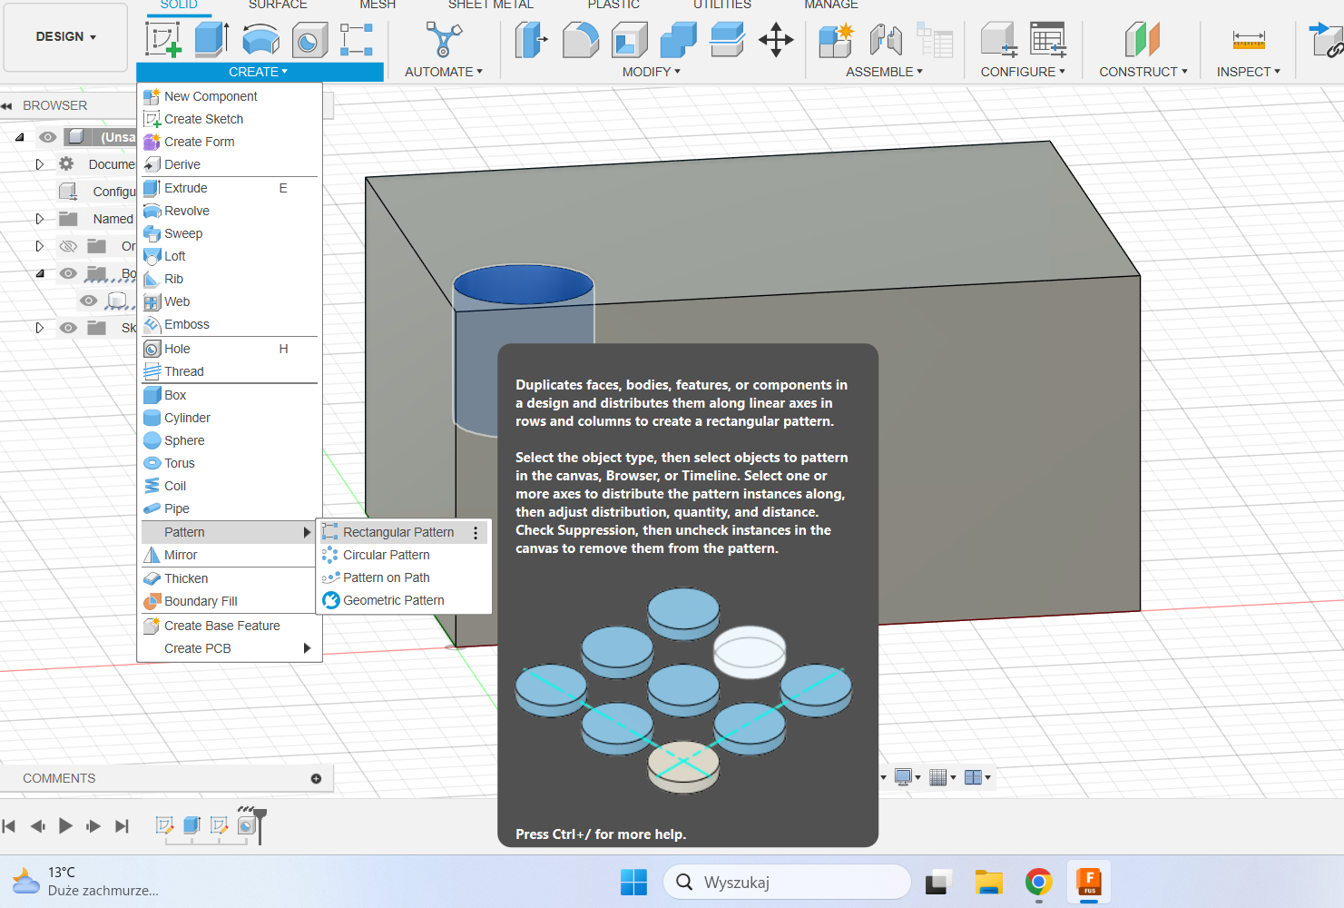This screenshot has height=908, width=1344.
Task: Open the Create PCB submenu
Action: tap(230, 648)
